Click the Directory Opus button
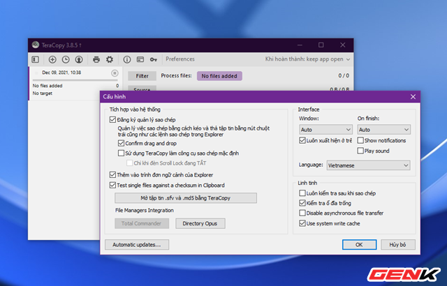Viewport: 447px width, 286px height. pyautogui.click(x=200, y=223)
